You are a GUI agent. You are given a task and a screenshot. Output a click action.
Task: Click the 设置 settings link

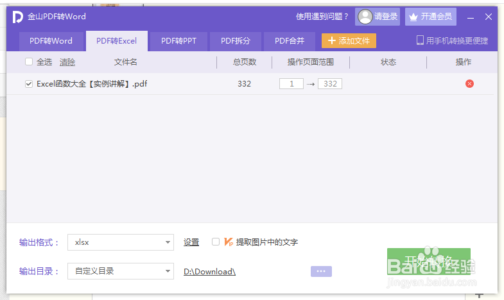click(191, 242)
